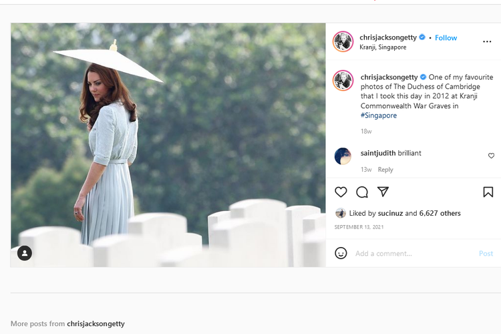Open saintjudith's profile avatar
The height and width of the screenshot is (334, 501).
point(343,156)
